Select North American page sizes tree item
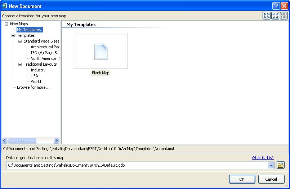The image size is (290, 189). (45, 58)
